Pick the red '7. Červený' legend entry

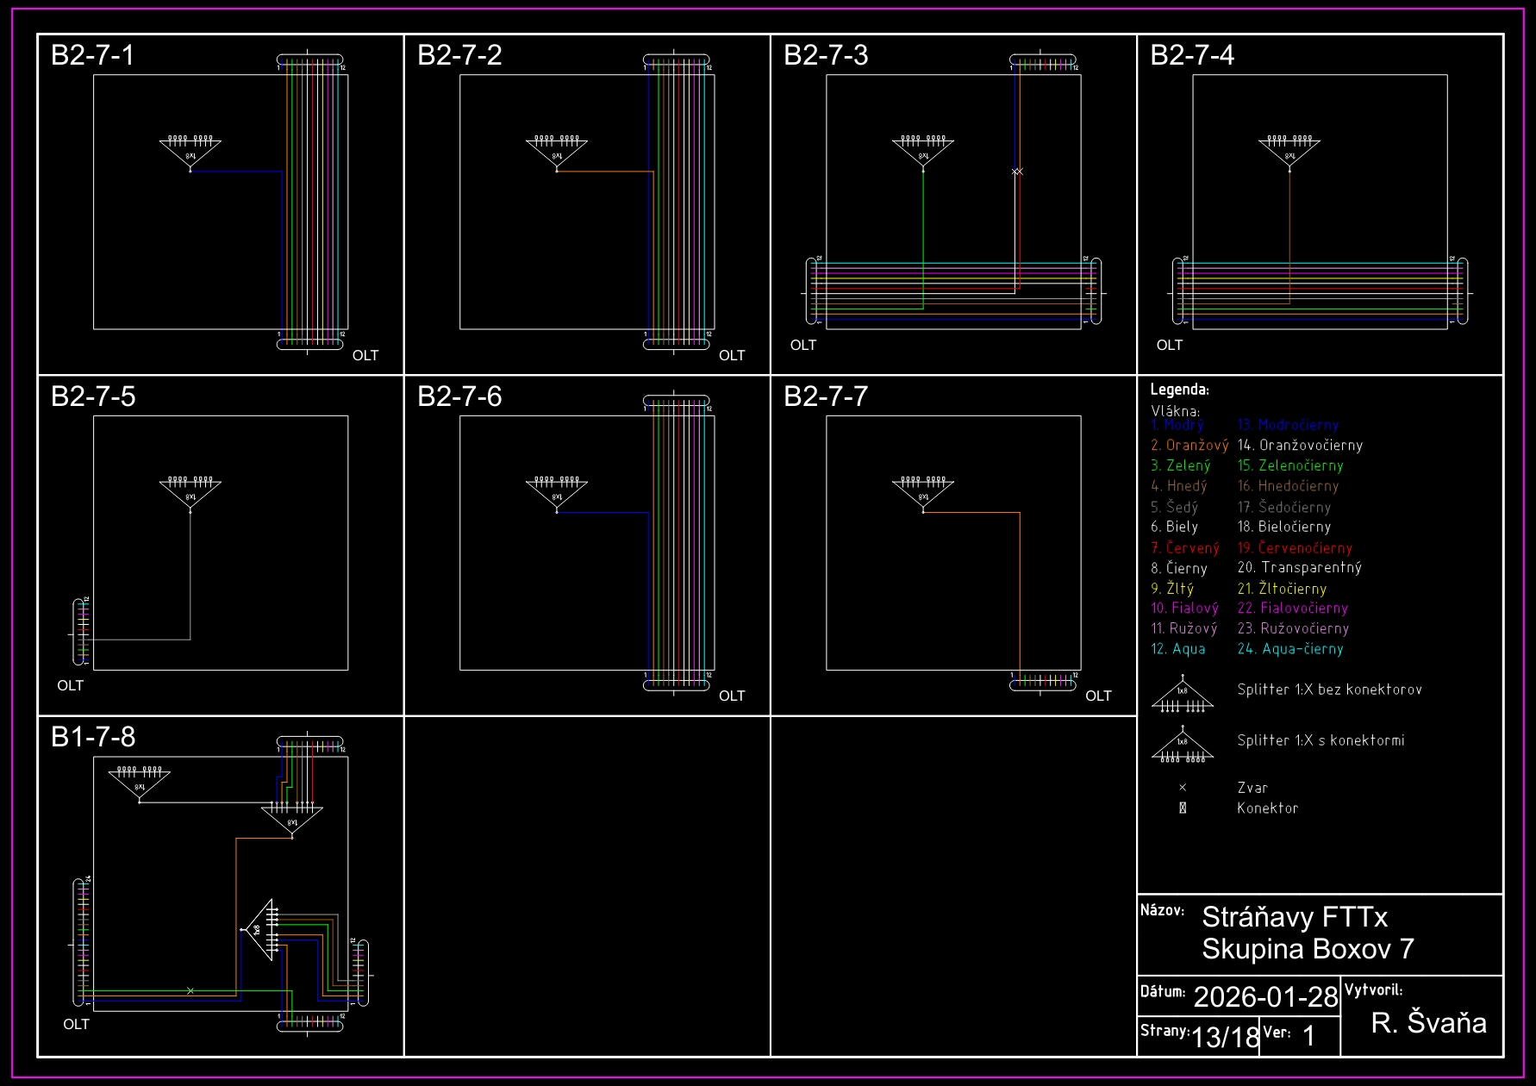point(1185,548)
